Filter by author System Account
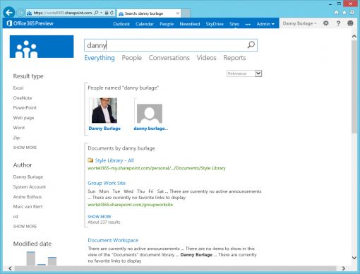This screenshot has width=360, height=274. pos(30,186)
